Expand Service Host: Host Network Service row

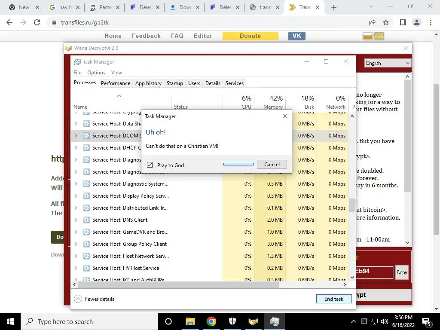coord(76,256)
